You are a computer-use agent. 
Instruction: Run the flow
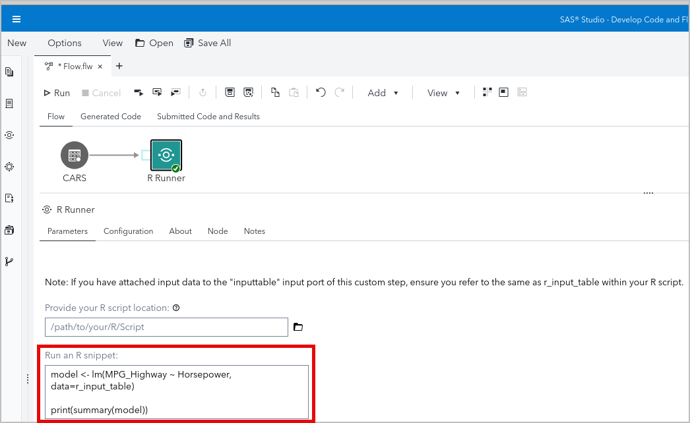pyautogui.click(x=56, y=93)
